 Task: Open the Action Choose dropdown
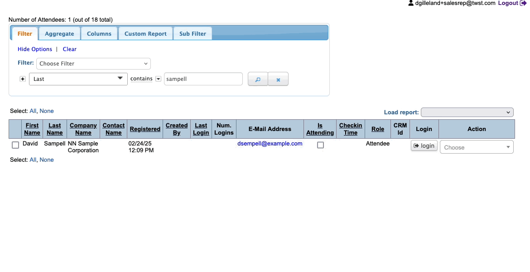(x=477, y=147)
